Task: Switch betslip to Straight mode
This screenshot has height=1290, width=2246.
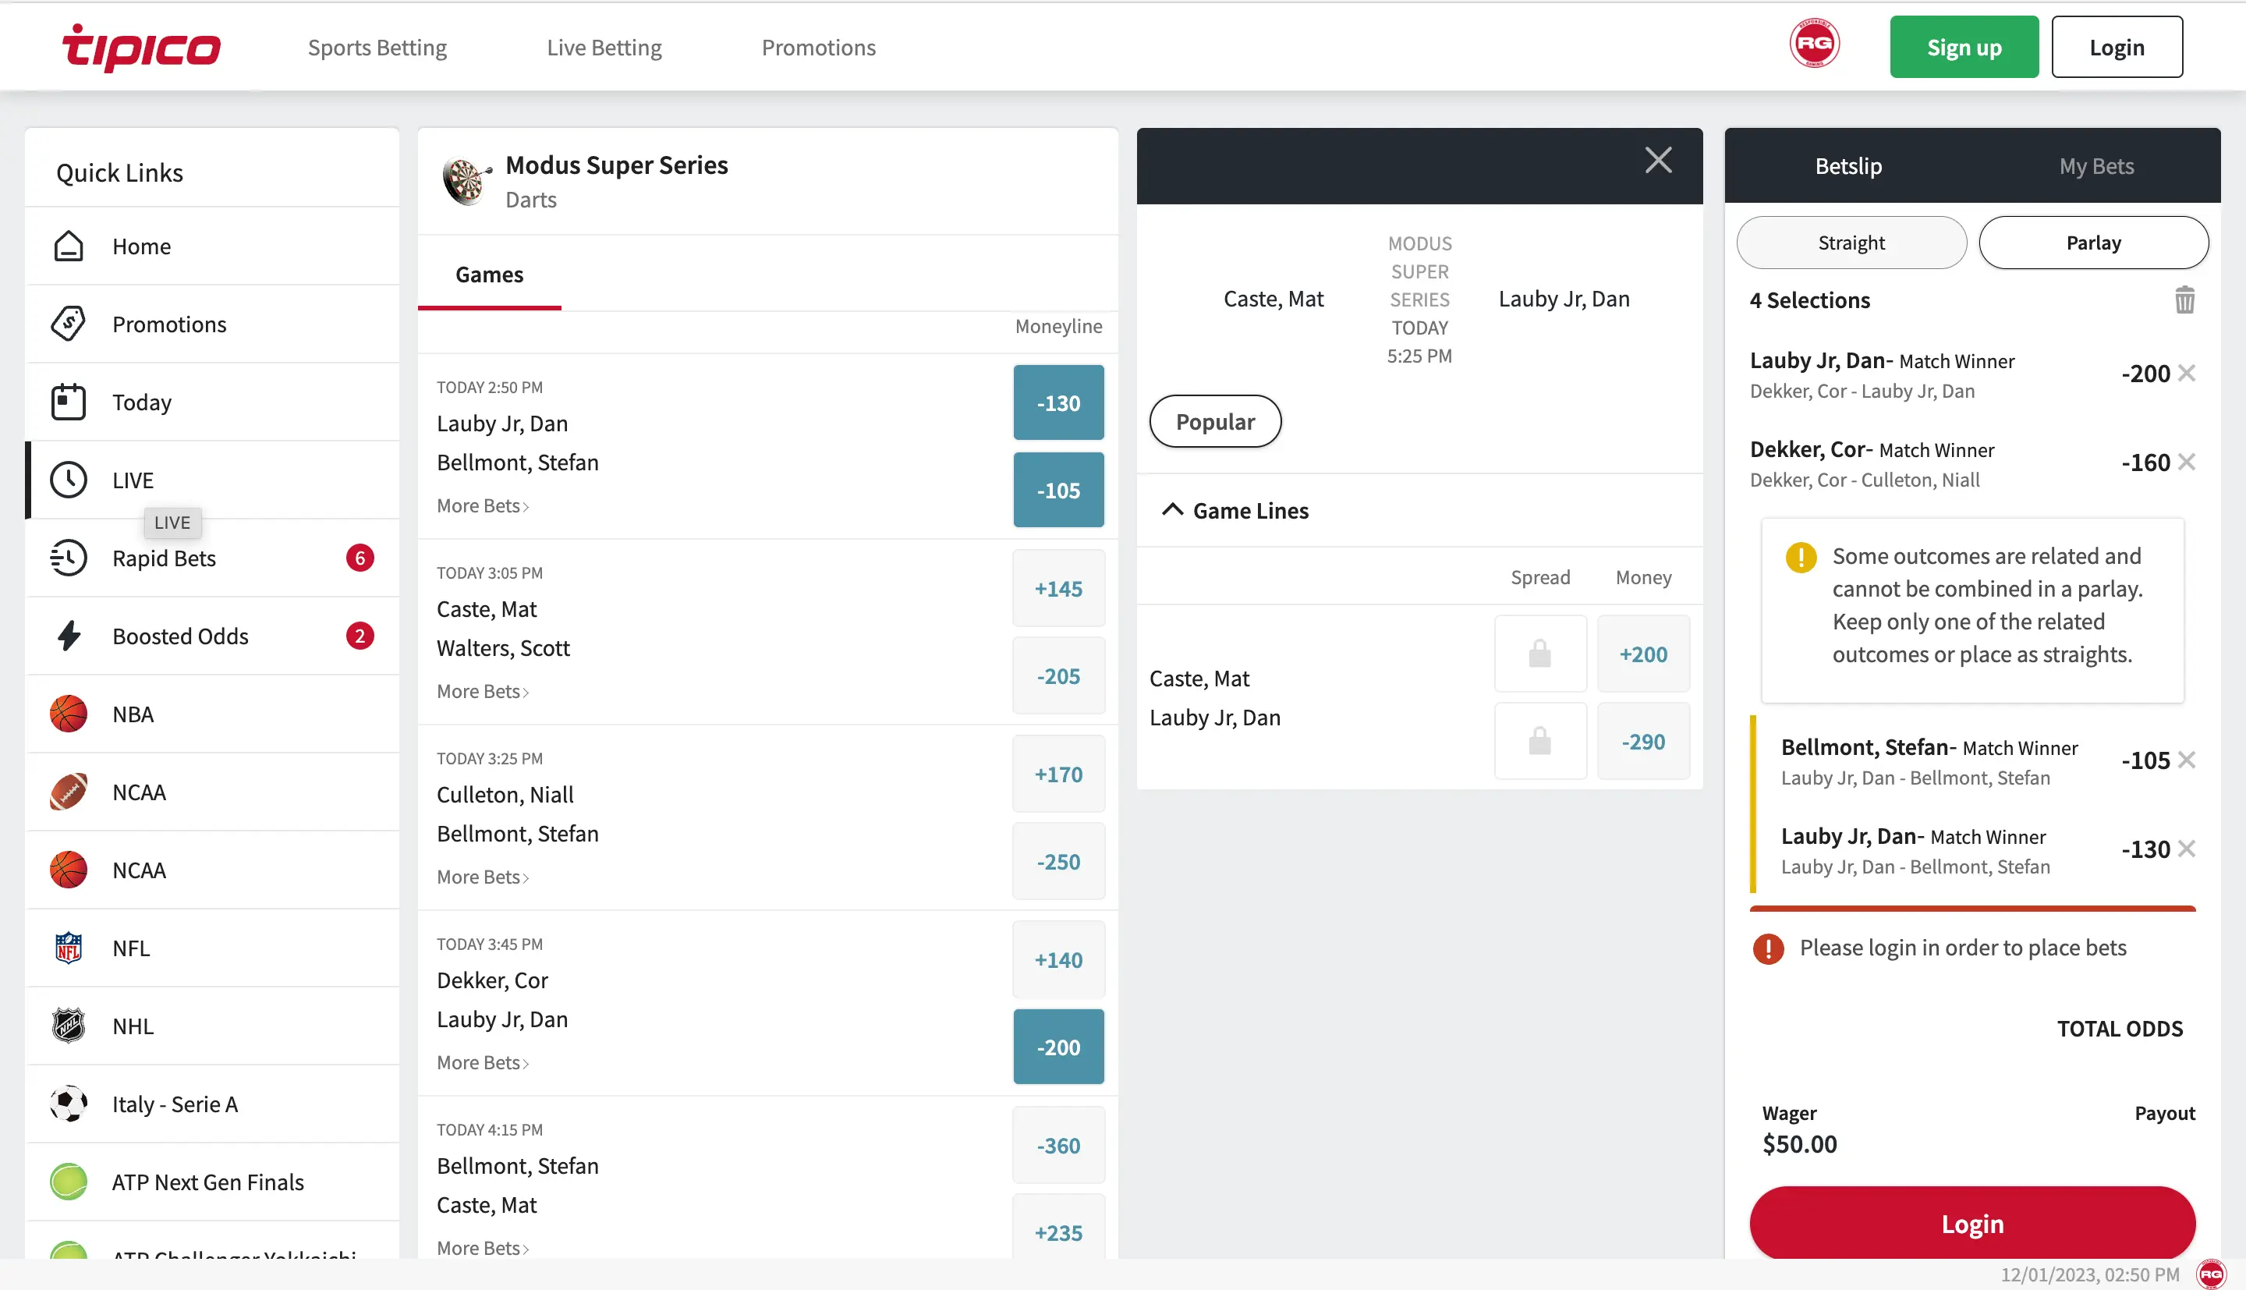Action: (1851, 243)
